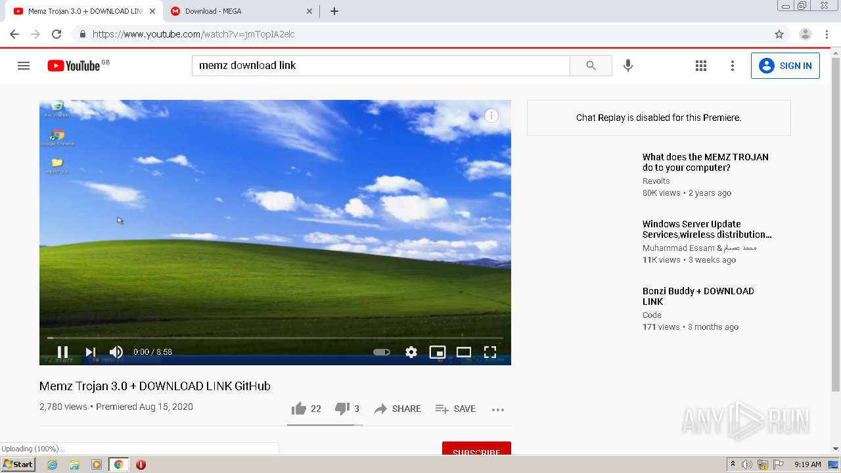This screenshot has width=841, height=473.
Task: Toggle the autoplay switch
Action: pyautogui.click(x=381, y=352)
